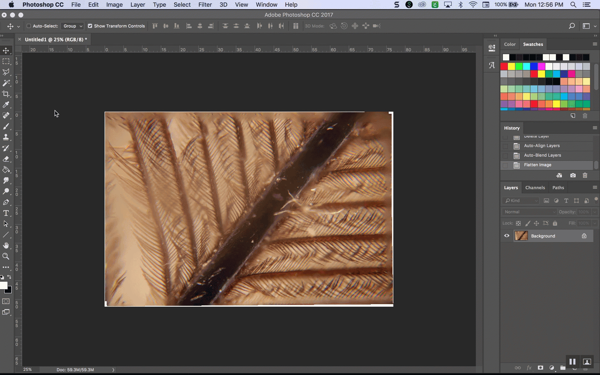Hide the Background layer visibility eye
Viewport: 600px width, 375px height.
click(507, 236)
